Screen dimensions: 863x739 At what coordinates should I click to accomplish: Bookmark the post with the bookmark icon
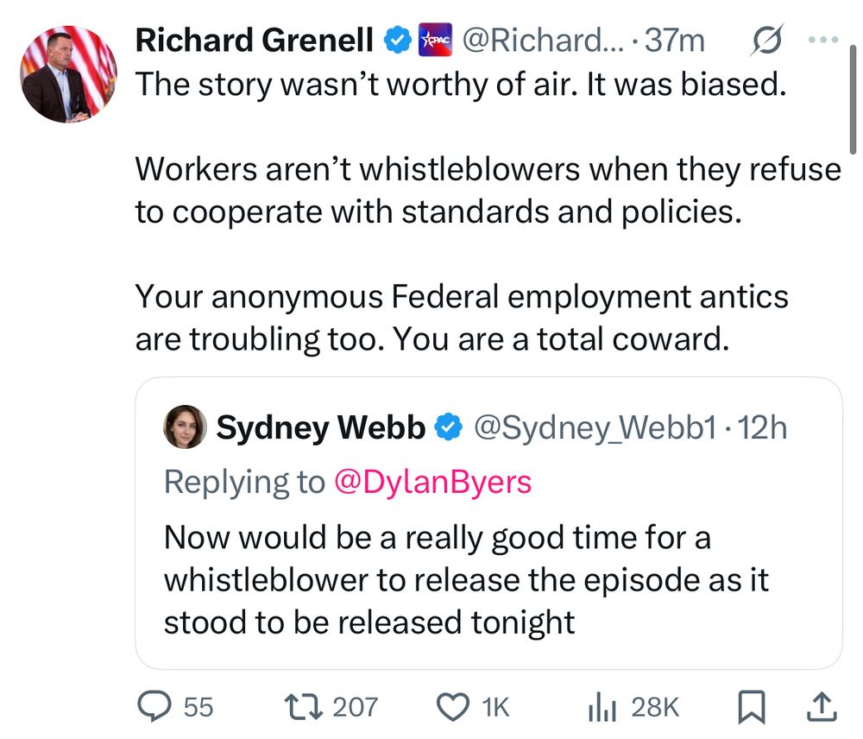tap(753, 706)
